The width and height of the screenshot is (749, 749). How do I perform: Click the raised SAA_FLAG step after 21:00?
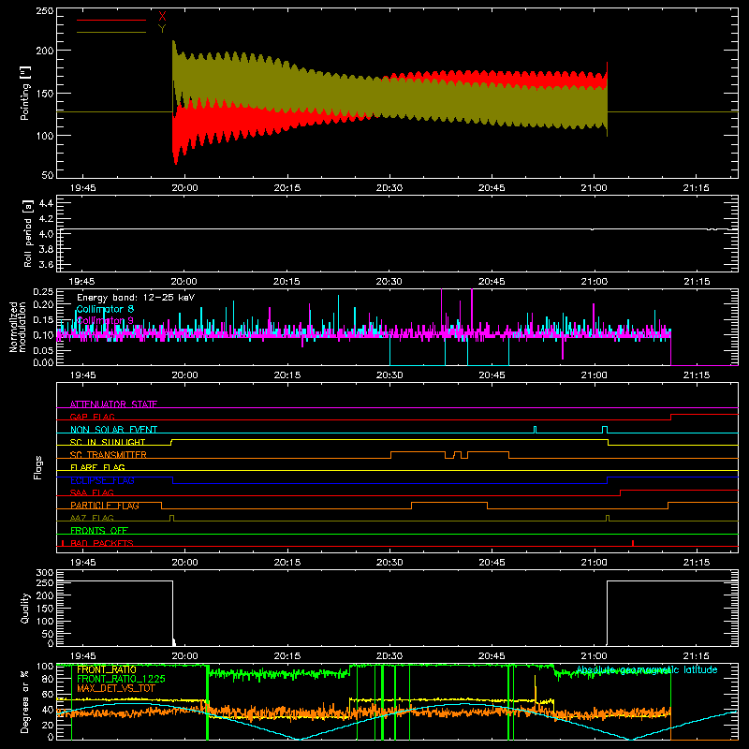(680, 490)
